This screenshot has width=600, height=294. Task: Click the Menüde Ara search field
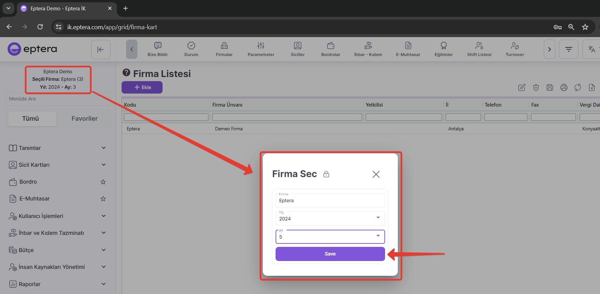click(57, 99)
